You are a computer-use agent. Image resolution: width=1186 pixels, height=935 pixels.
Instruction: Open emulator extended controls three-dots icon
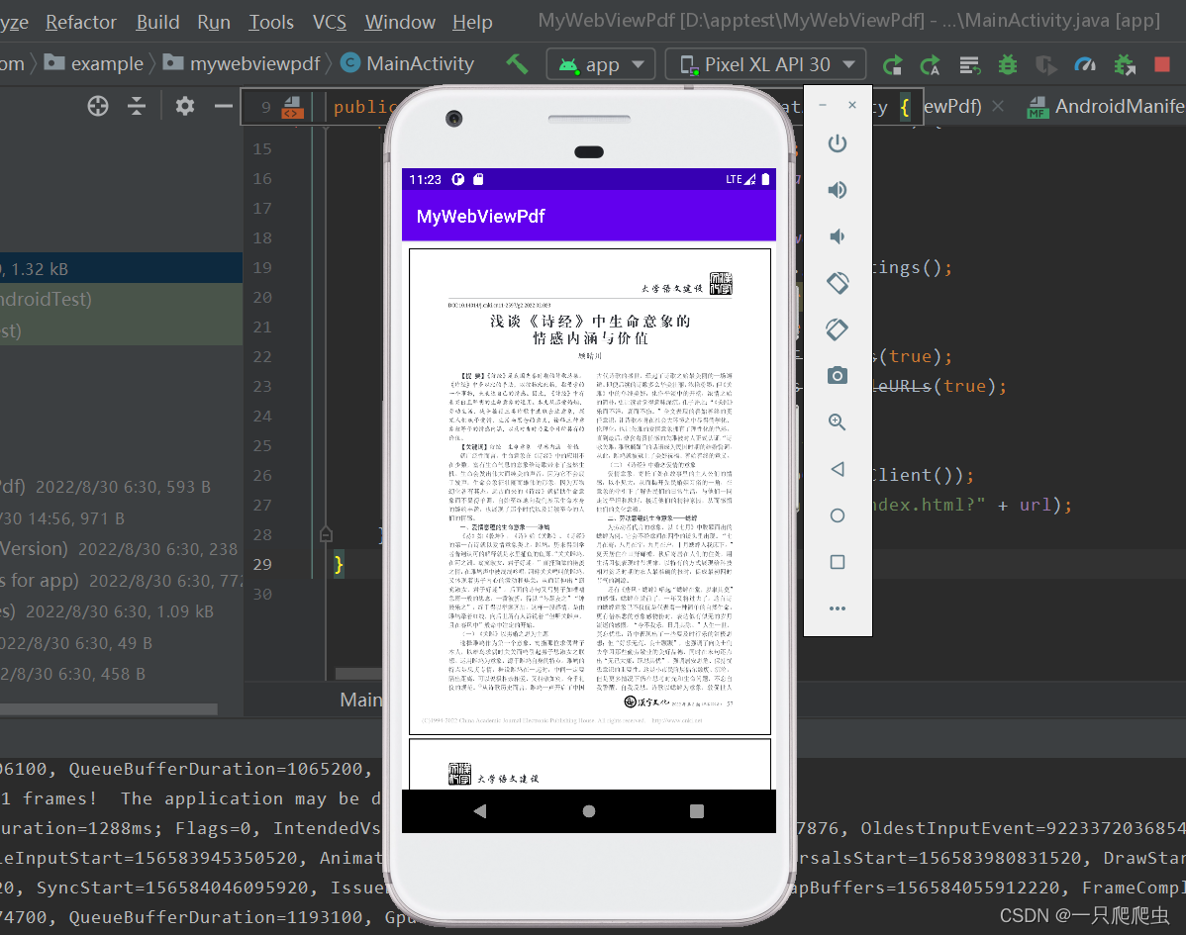click(x=838, y=608)
